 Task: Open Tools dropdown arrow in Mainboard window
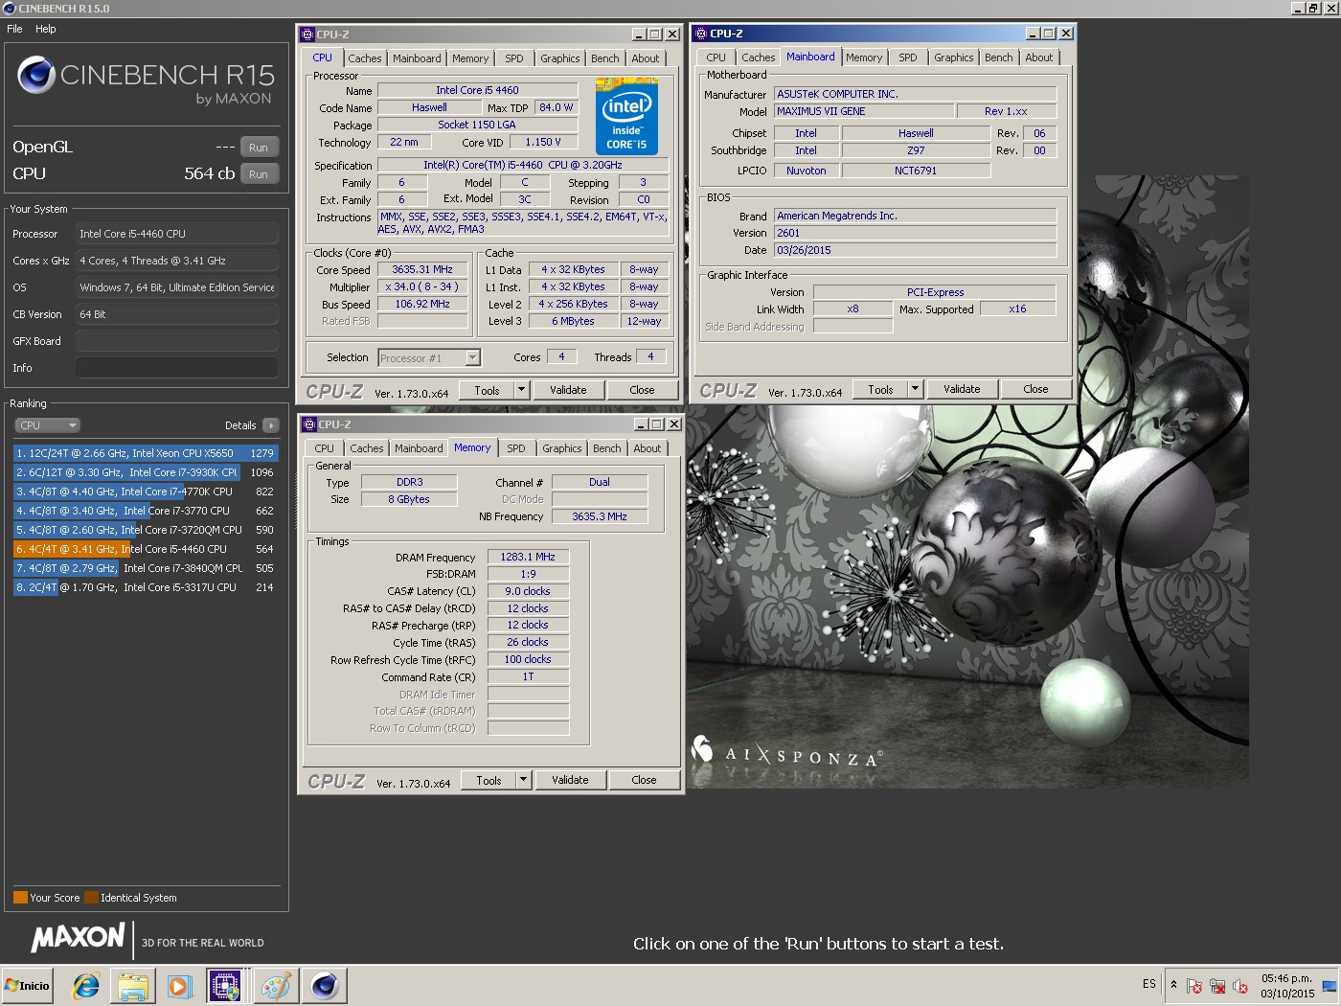[x=915, y=389]
